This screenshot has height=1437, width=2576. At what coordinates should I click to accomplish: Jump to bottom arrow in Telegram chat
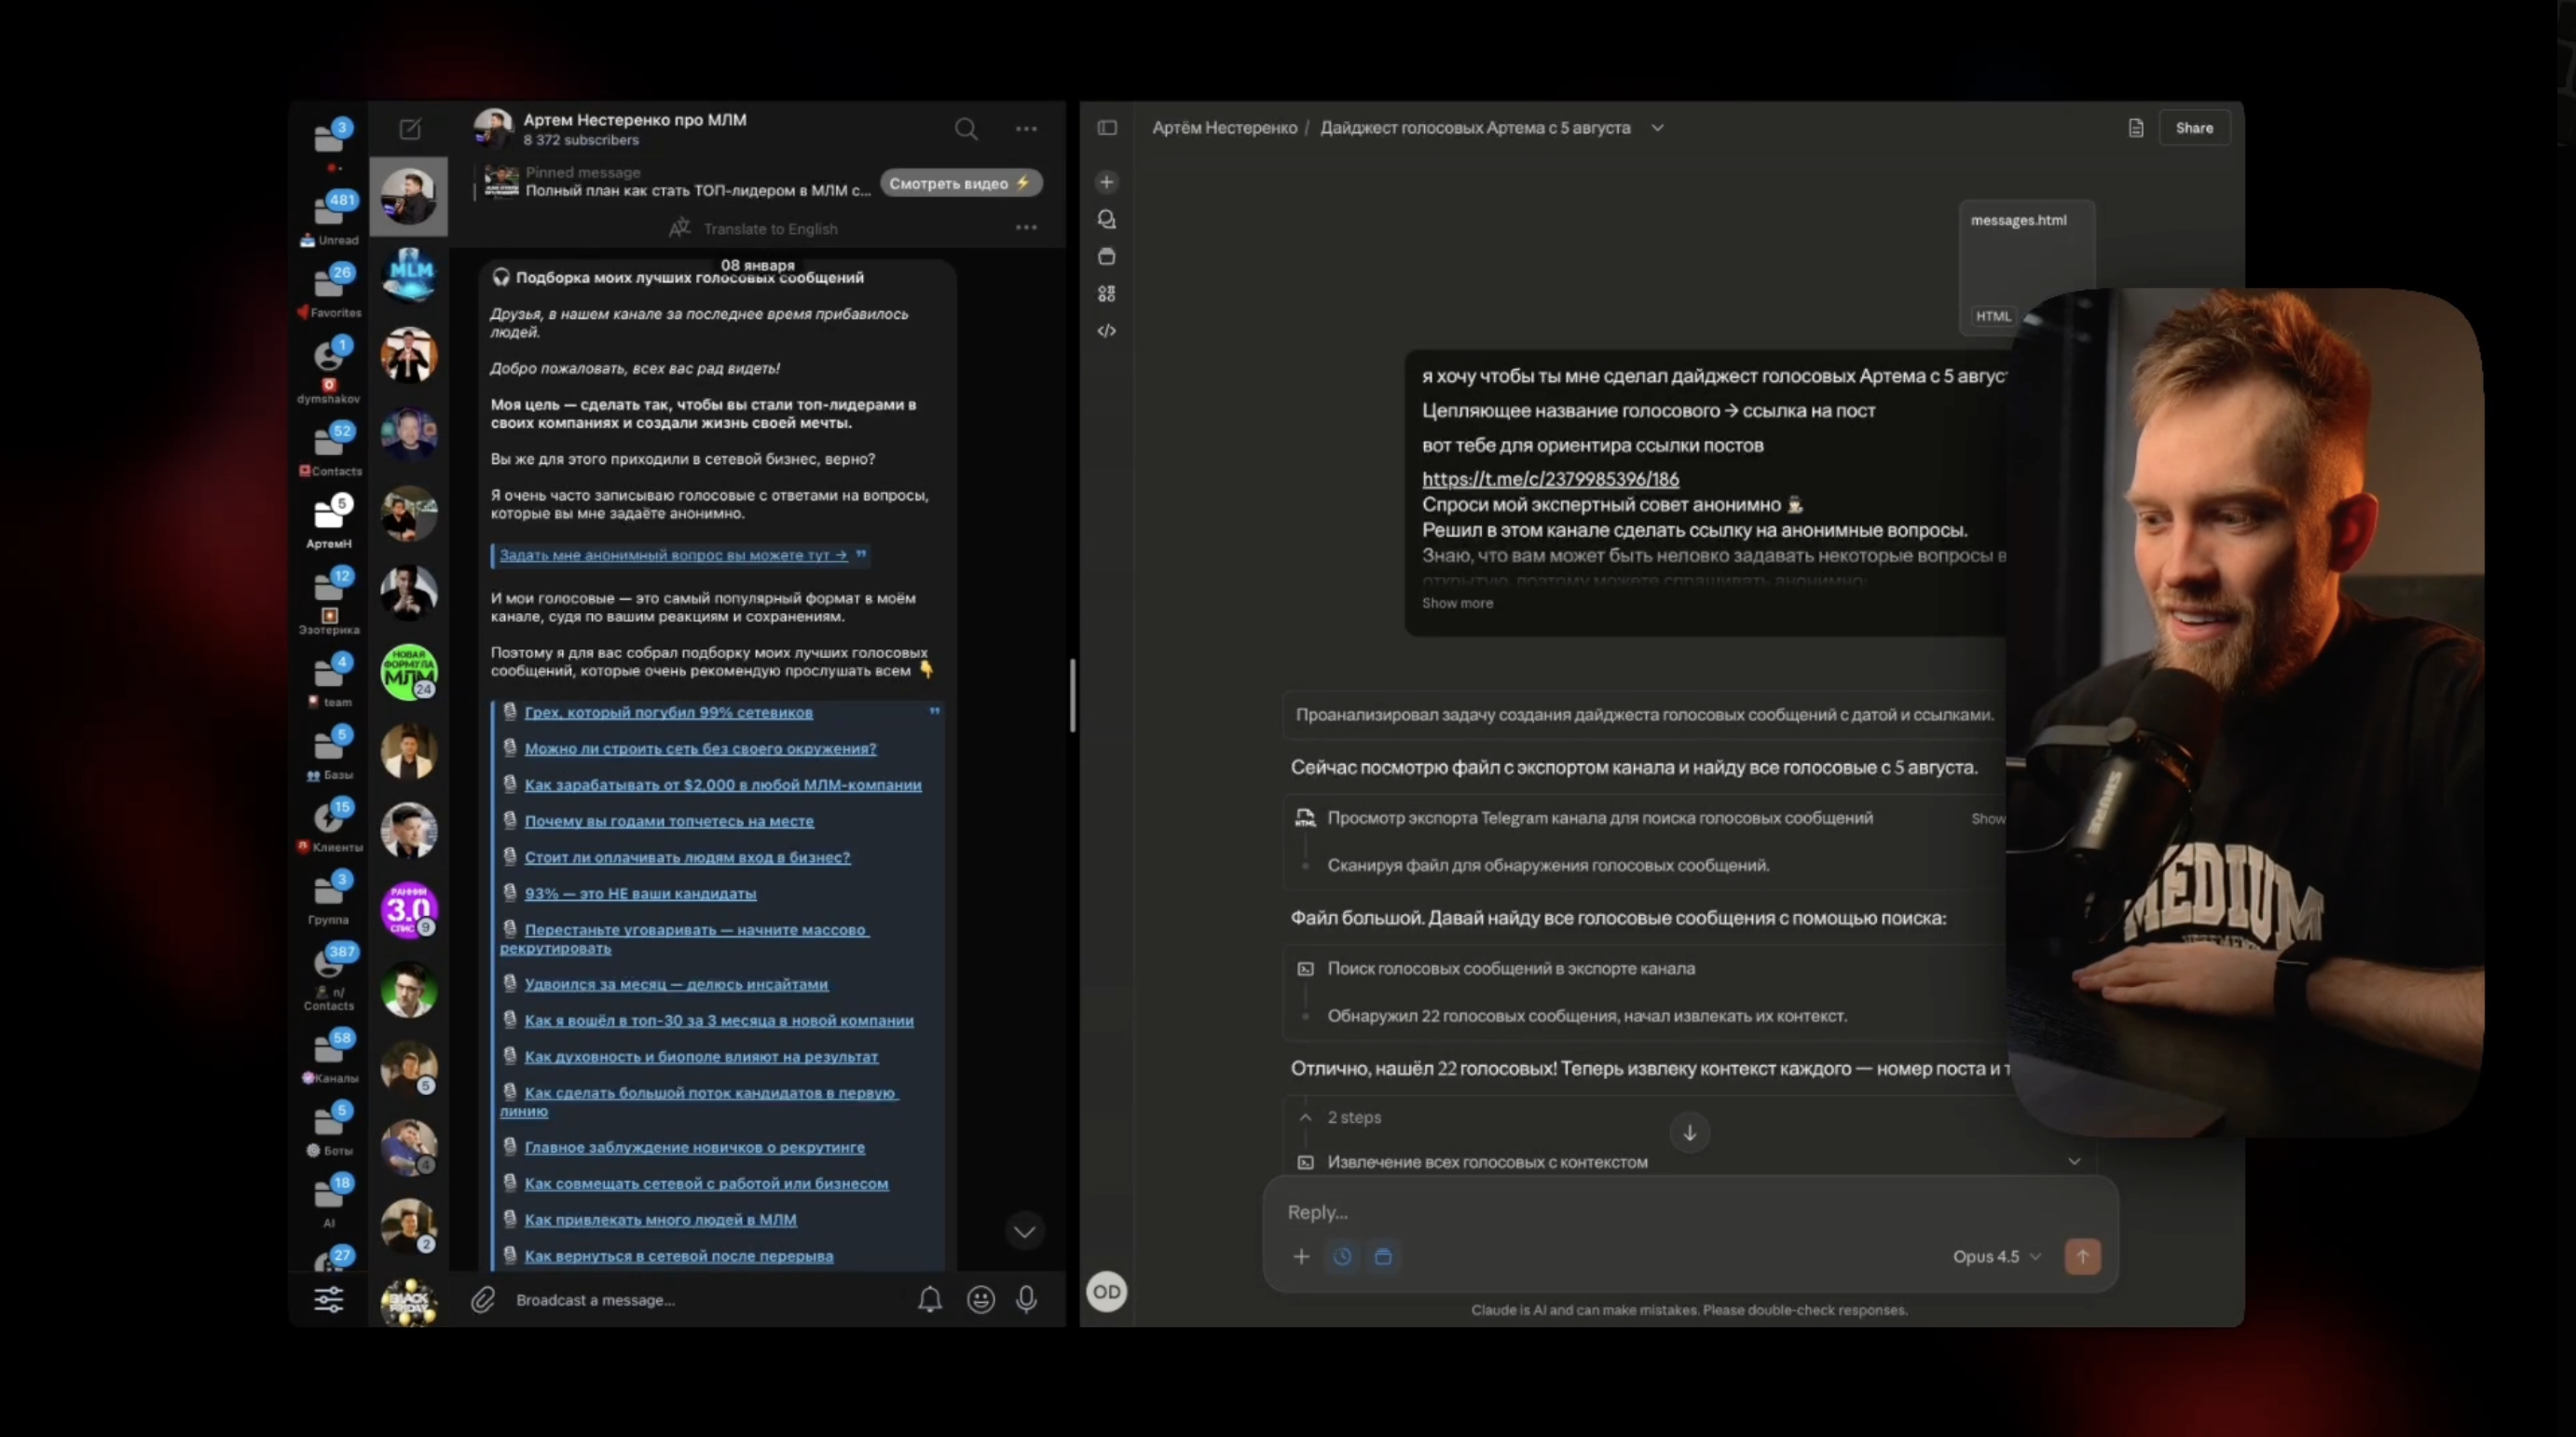pyautogui.click(x=1024, y=1231)
